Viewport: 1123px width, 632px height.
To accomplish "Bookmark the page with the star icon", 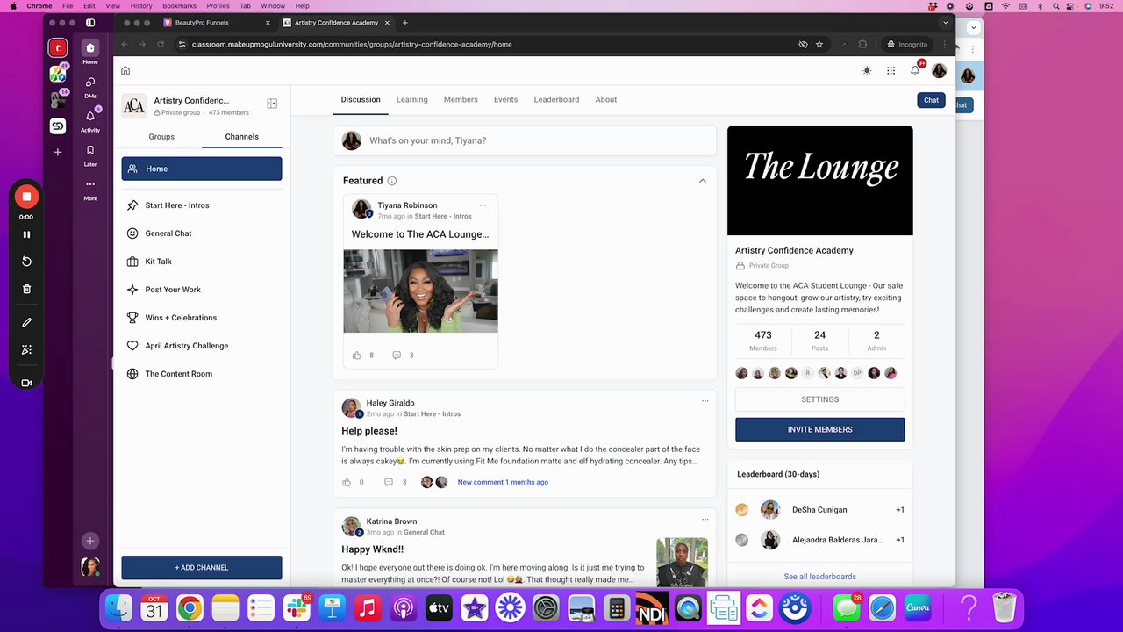I will [x=819, y=45].
